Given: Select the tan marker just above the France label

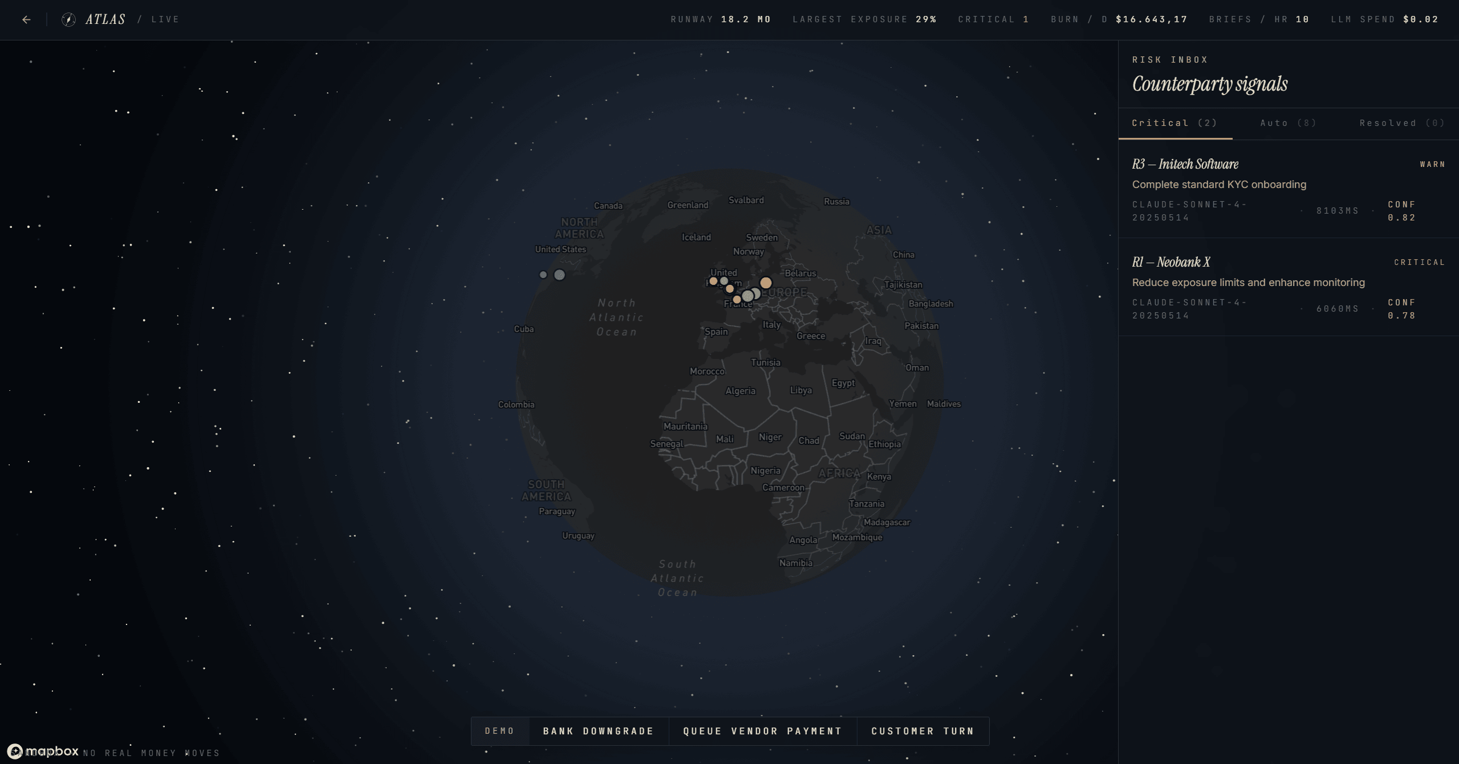Looking at the screenshot, I should 737,299.
